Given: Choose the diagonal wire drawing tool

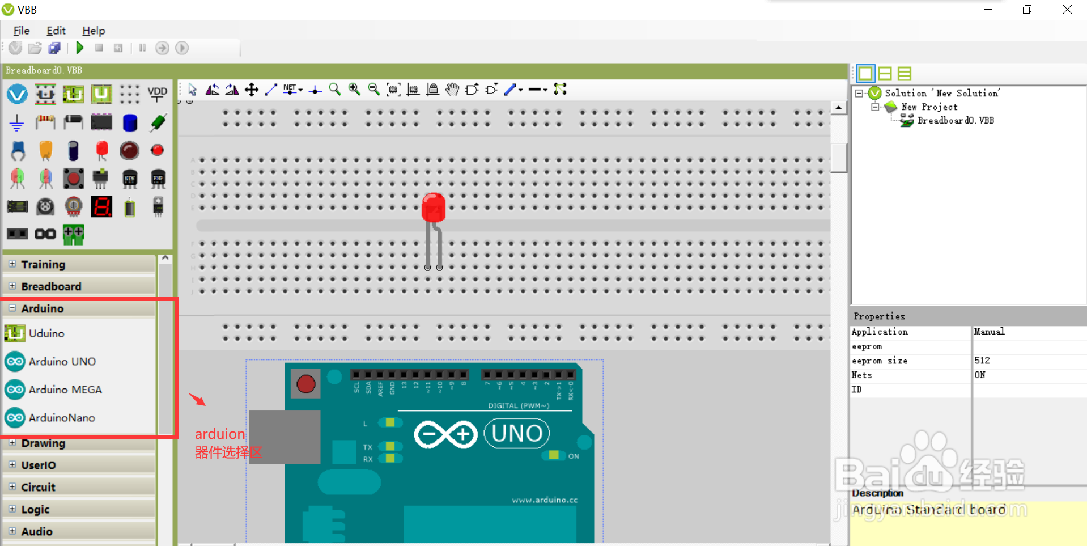Looking at the screenshot, I should pyautogui.click(x=271, y=90).
